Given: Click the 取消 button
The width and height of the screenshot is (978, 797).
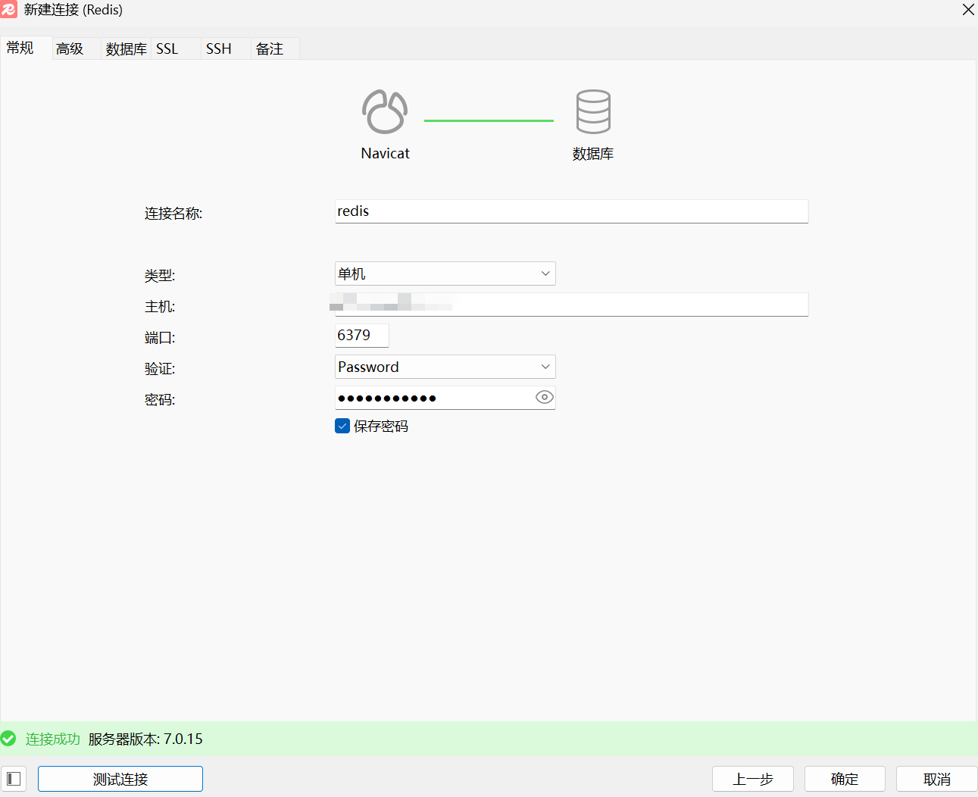Looking at the screenshot, I should click(x=936, y=779).
